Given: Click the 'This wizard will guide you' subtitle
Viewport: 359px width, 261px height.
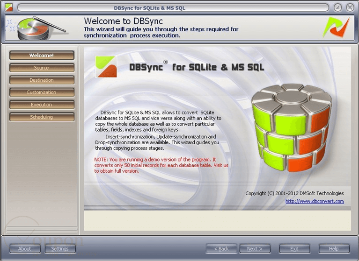Looking at the screenshot, I should pos(161,32).
